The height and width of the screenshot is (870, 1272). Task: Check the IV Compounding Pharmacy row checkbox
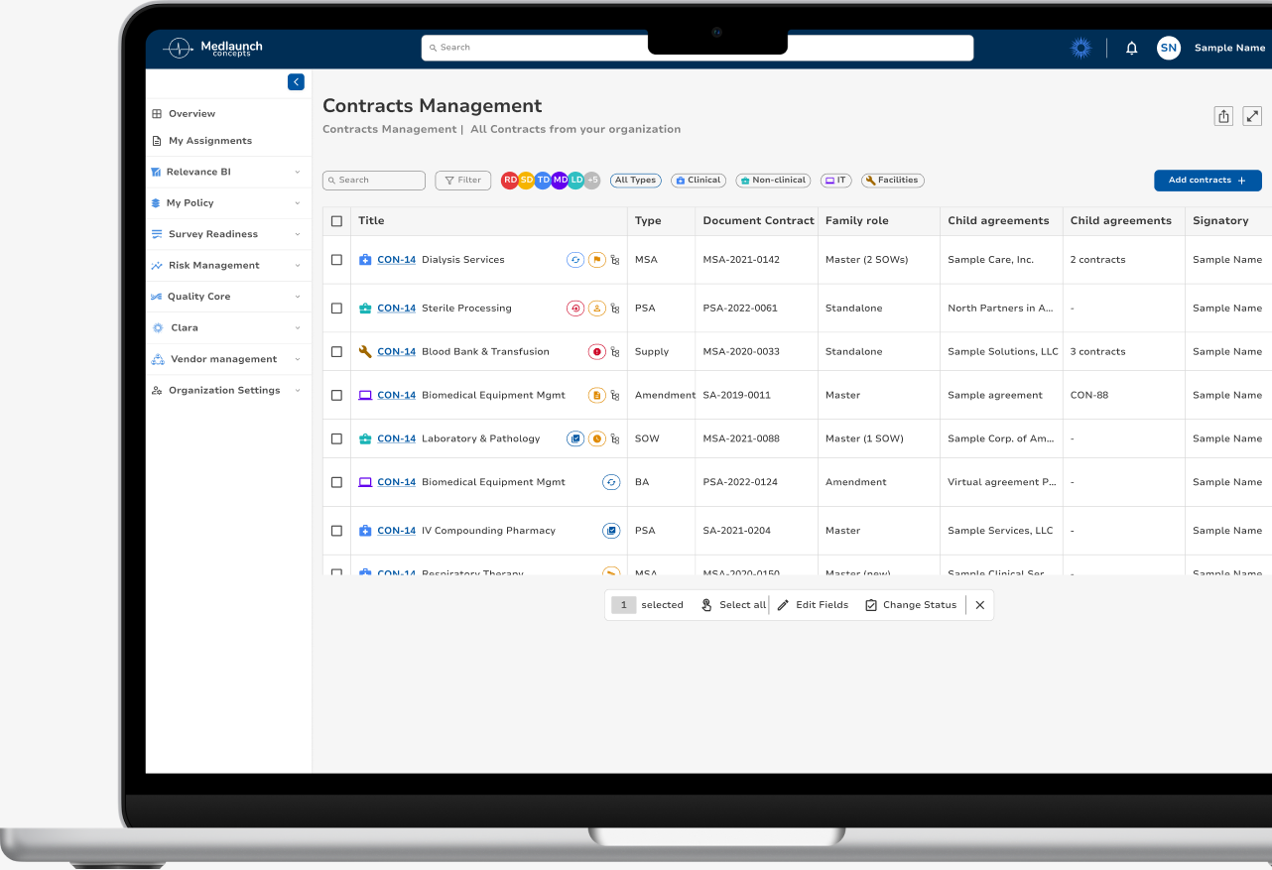(x=336, y=531)
